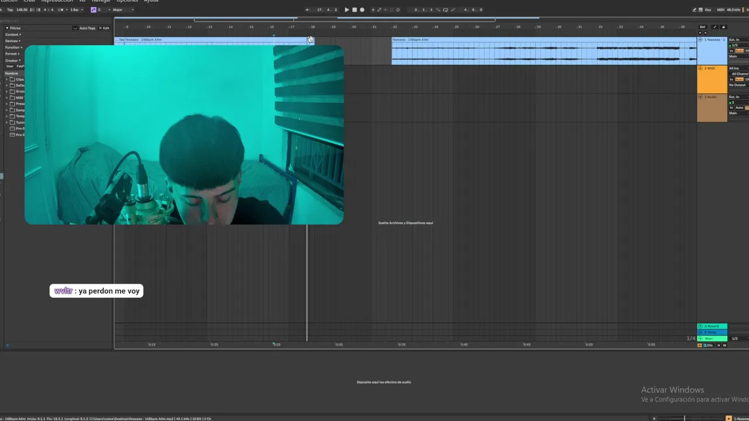Open the Ayuda menu

[151, 1]
